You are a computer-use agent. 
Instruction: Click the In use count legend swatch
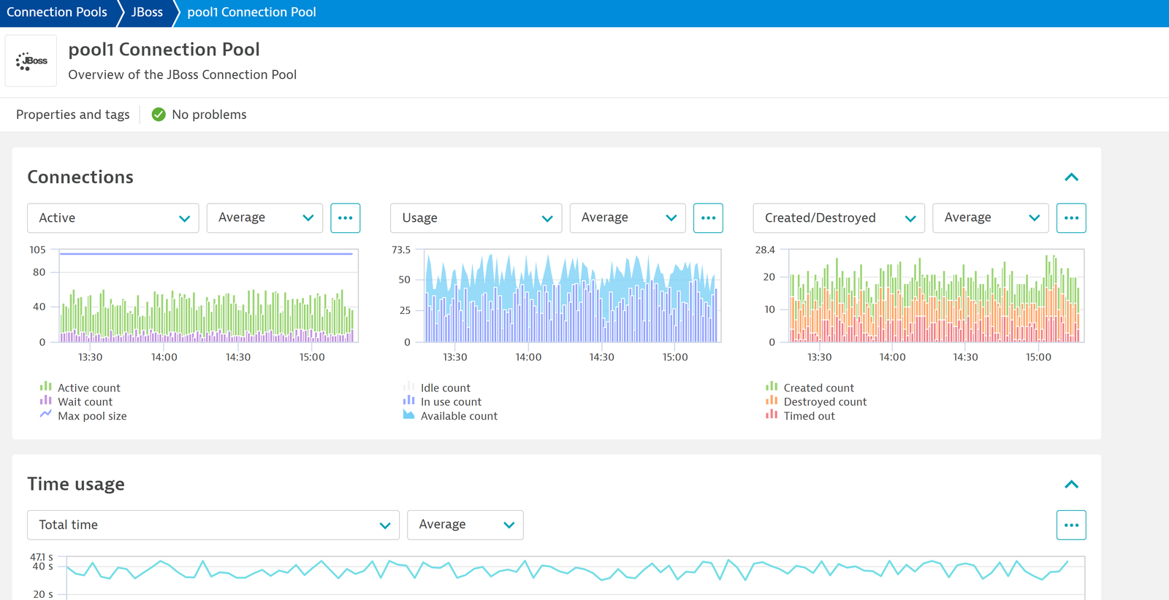(x=408, y=400)
